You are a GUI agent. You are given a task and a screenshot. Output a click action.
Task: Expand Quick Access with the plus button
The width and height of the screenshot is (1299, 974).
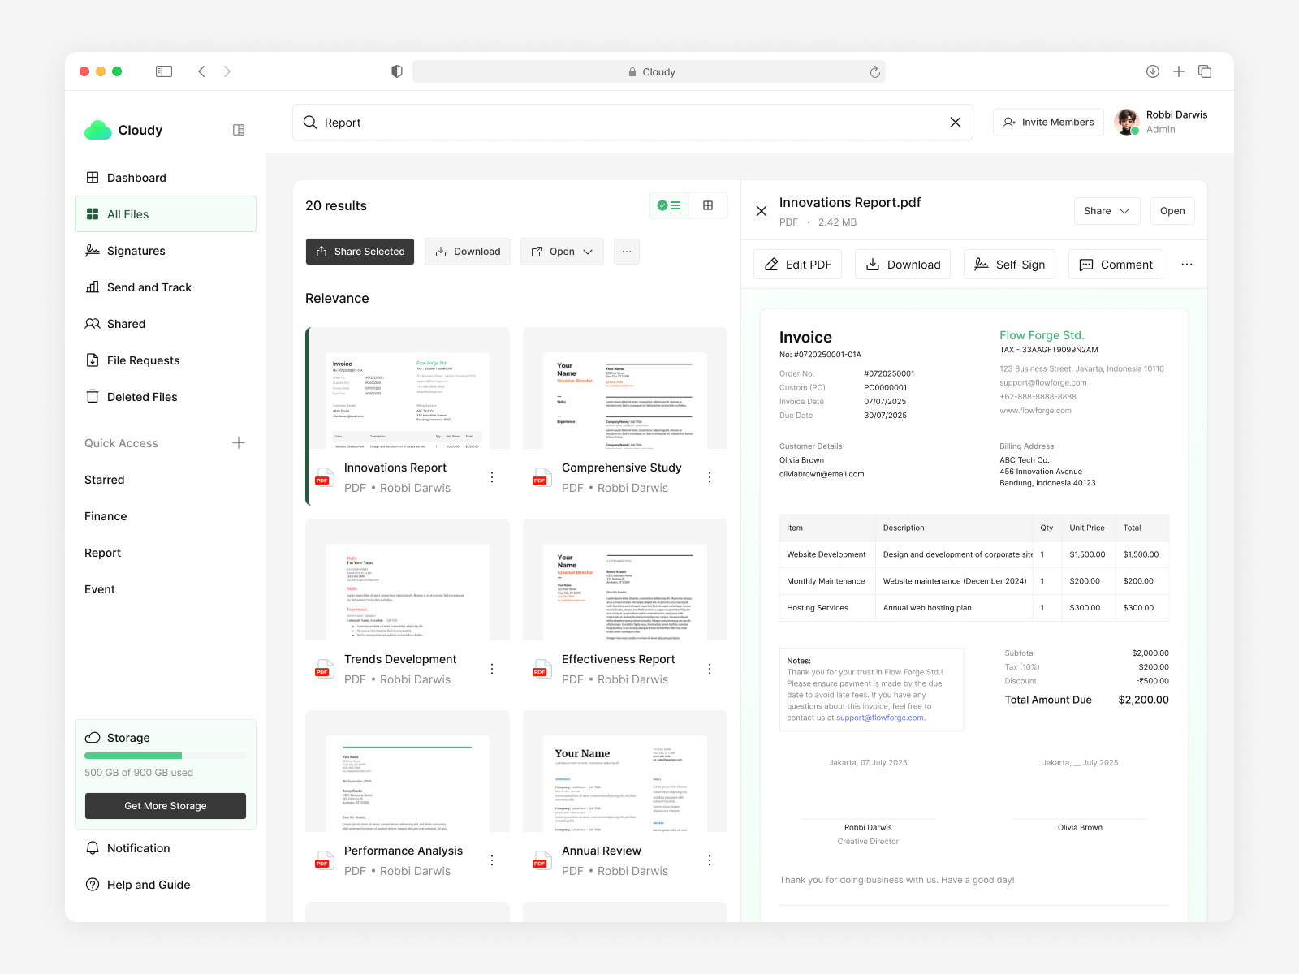(239, 443)
